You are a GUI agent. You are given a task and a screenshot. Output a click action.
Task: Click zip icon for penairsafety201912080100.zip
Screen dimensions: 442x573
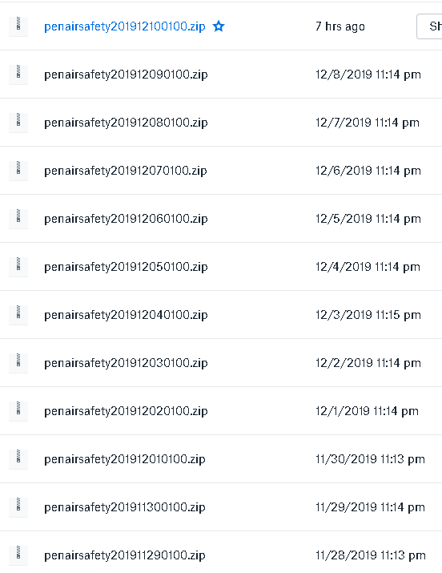click(x=18, y=123)
